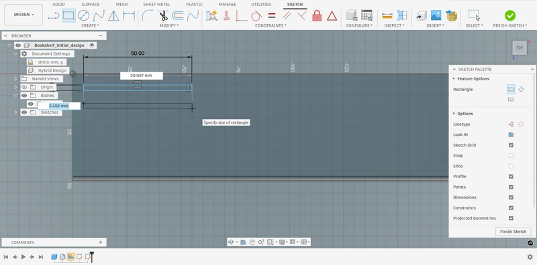537x265 pixels.
Task: Apply the Coincident constraint
Action: tap(242, 15)
